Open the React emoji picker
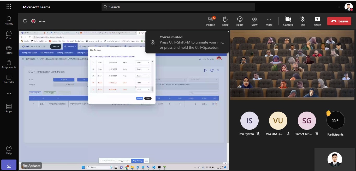 pos(240,21)
